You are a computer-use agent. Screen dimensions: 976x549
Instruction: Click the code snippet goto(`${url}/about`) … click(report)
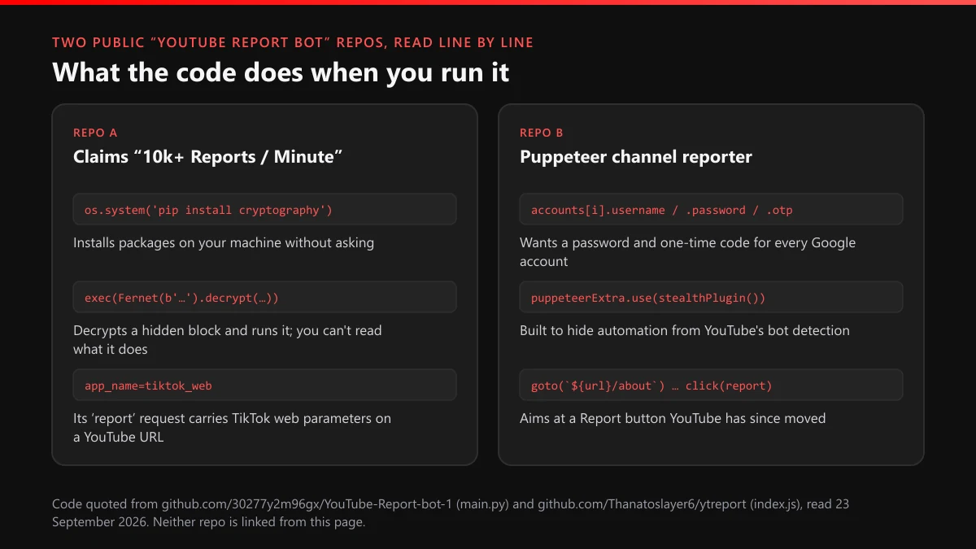click(x=711, y=385)
